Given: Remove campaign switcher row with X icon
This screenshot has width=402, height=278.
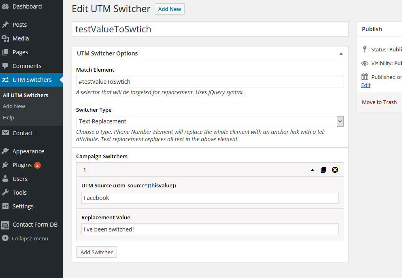Looking at the screenshot, I should [x=335, y=170].
